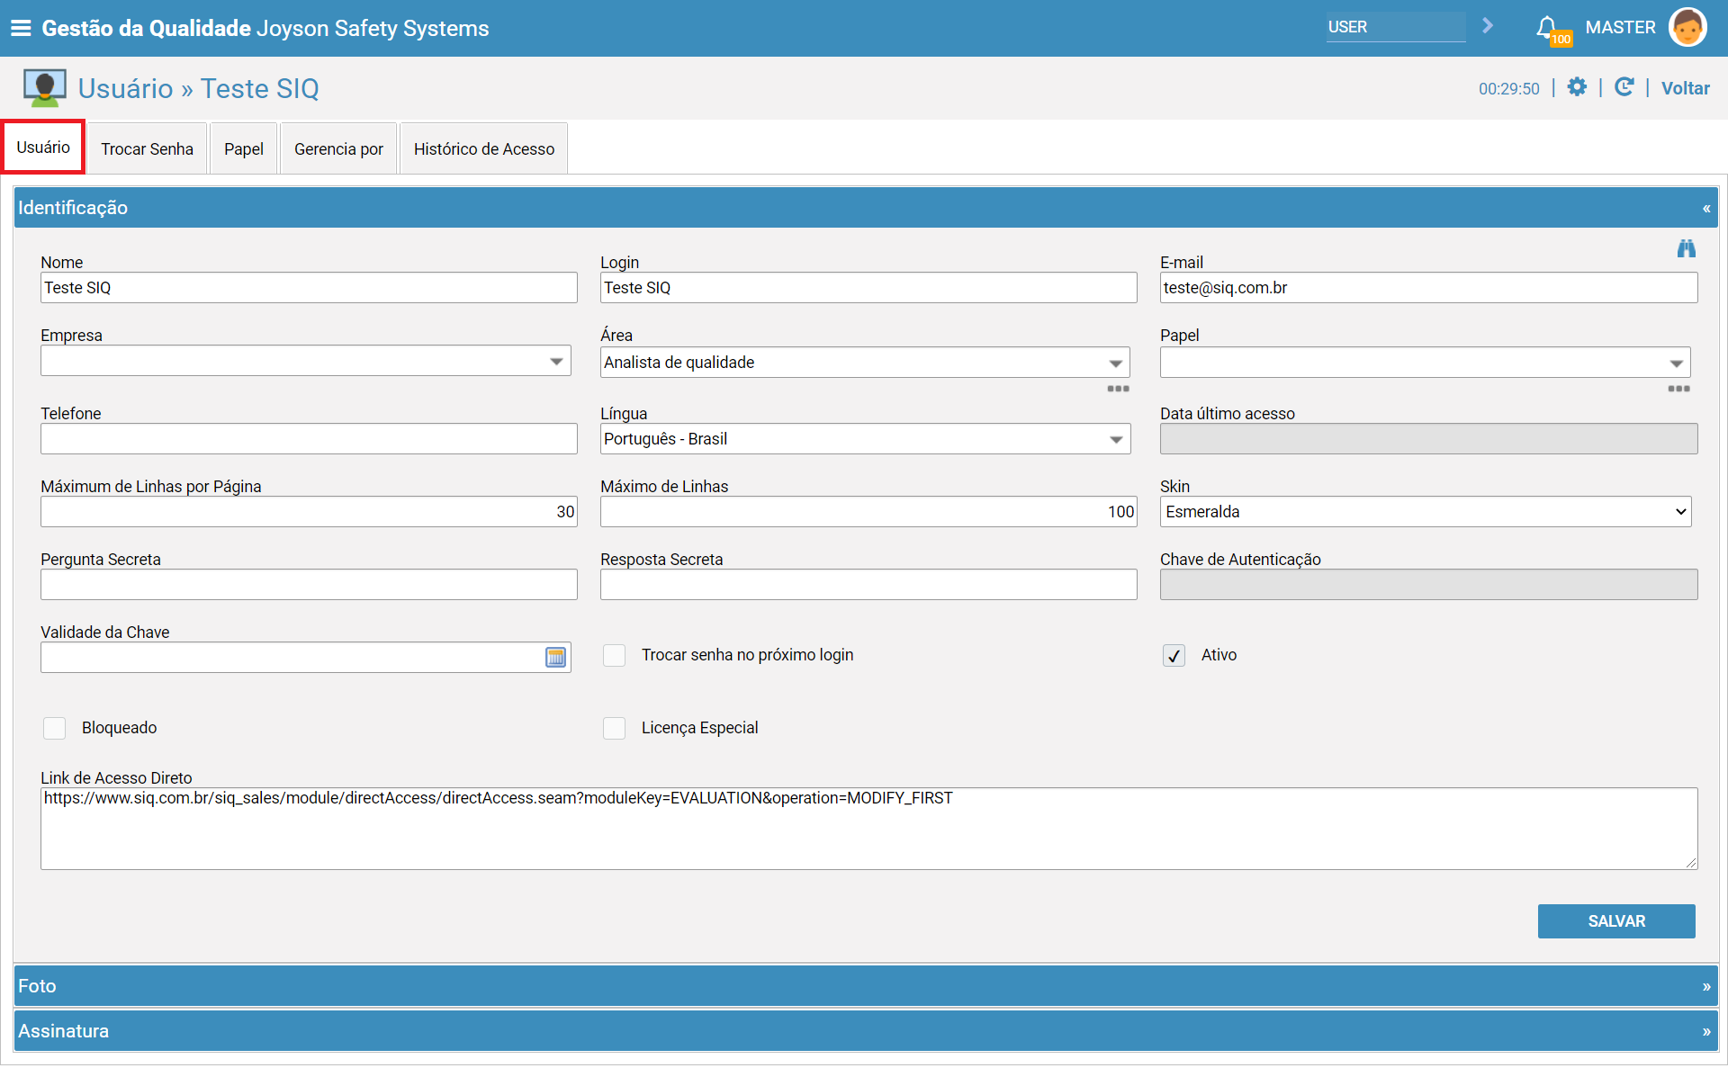Click the Usuário breadcrumb link
1728x1068 pixels.
click(125, 88)
